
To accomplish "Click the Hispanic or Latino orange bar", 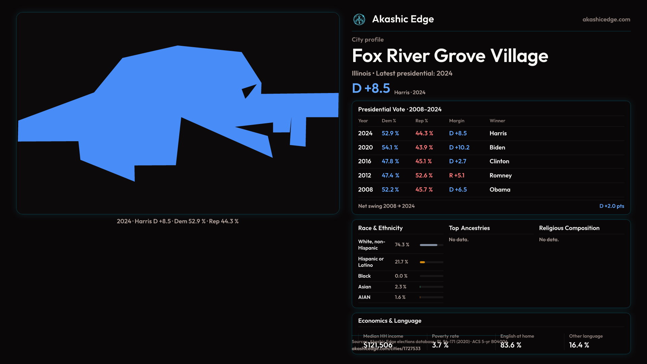I will click(x=423, y=262).
